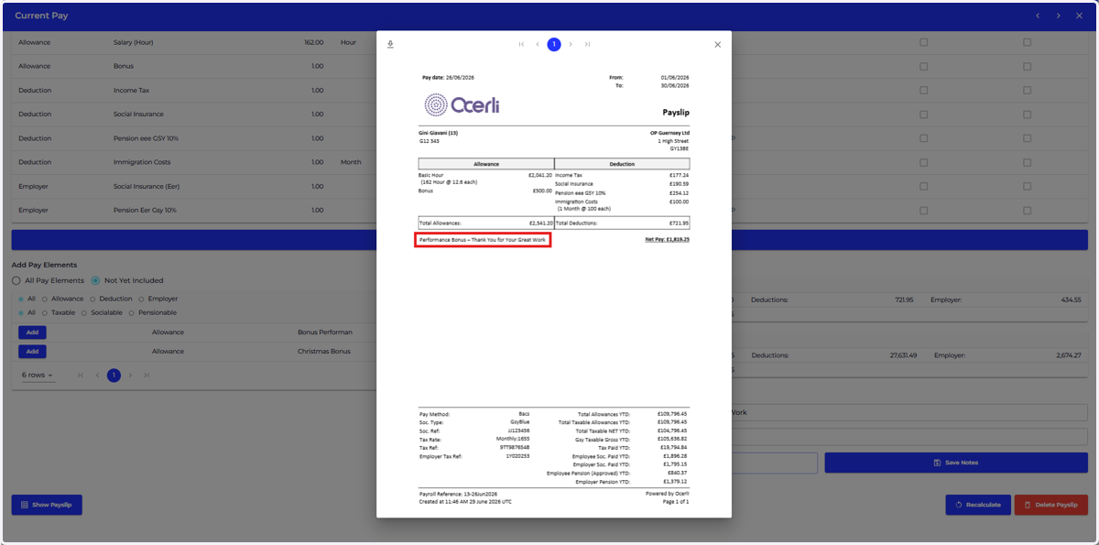Open previous employee in Current Pay header
This screenshot has width=1099, height=545.
pos(1038,16)
